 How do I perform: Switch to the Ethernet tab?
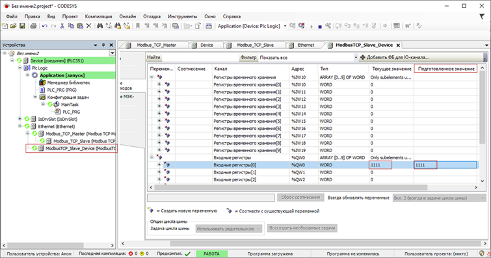click(x=306, y=45)
